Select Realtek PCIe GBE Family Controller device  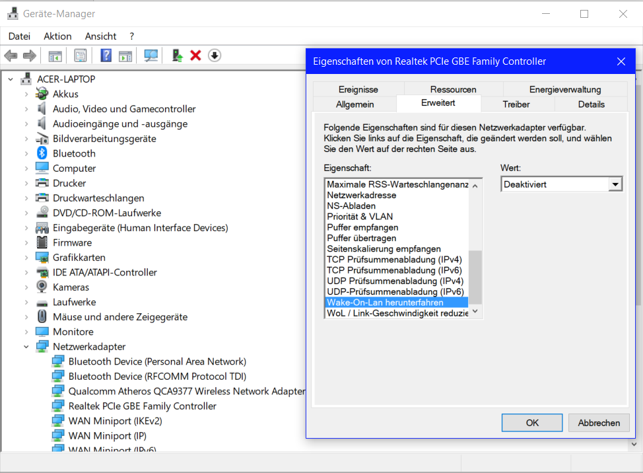click(142, 406)
